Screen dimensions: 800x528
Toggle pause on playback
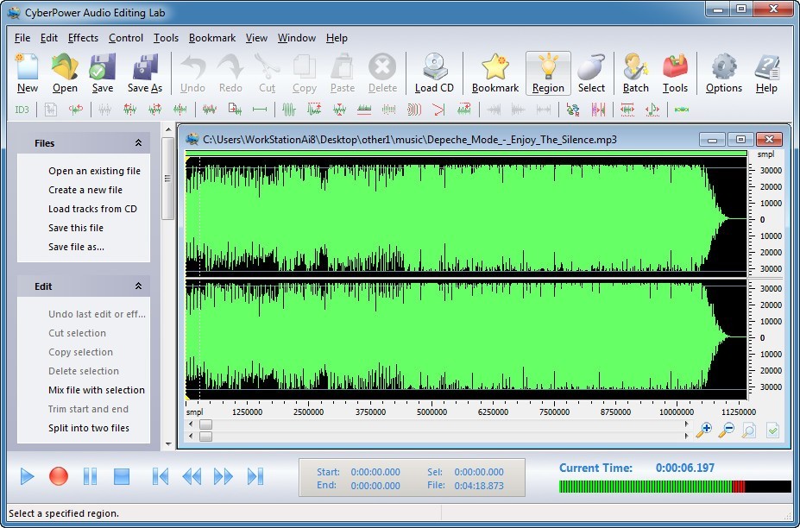90,476
